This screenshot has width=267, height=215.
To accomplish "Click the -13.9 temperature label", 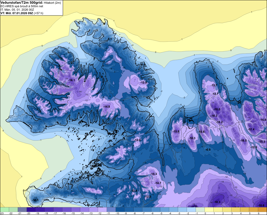I will pyautogui.click(x=144, y=83).
